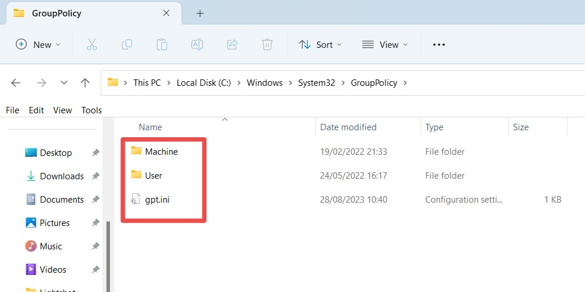
Task: Click the User folder icon
Action: coord(136,175)
